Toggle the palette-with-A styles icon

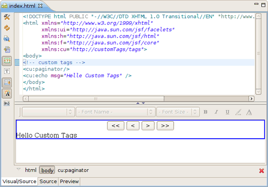tap(7, 94)
